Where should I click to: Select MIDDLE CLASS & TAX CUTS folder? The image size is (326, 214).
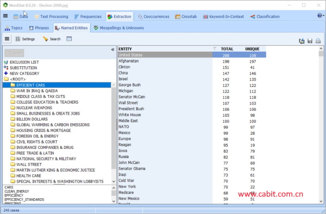pos(37,96)
